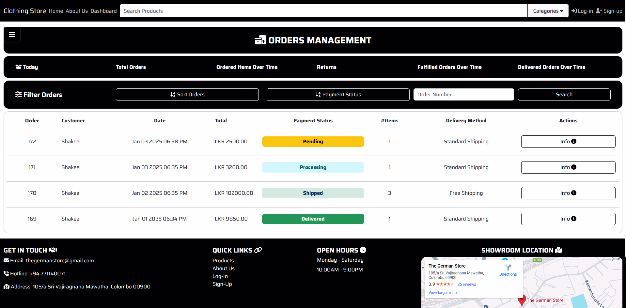The height and width of the screenshot is (308, 626).
Task: Open the Sort Orders dropdown
Action: [187, 95]
